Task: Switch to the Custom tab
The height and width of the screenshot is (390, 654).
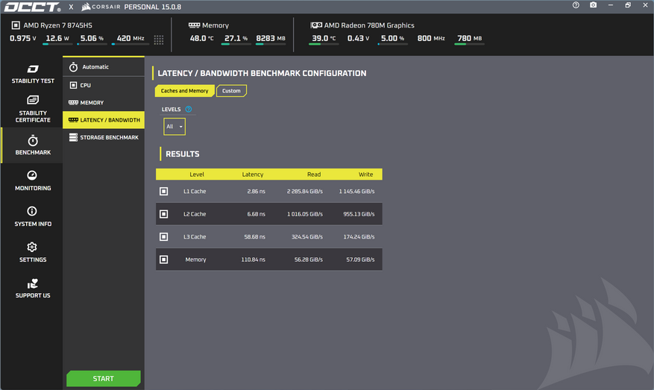Action: [231, 91]
